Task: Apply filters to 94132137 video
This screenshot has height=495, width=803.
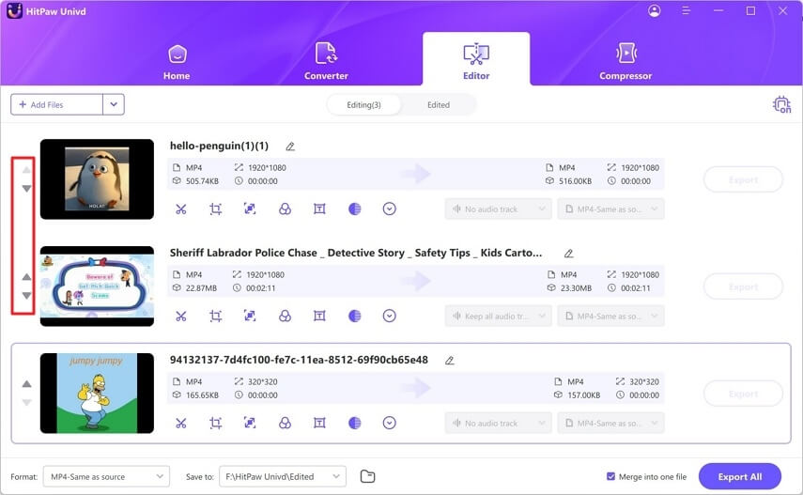Action: [285, 424]
